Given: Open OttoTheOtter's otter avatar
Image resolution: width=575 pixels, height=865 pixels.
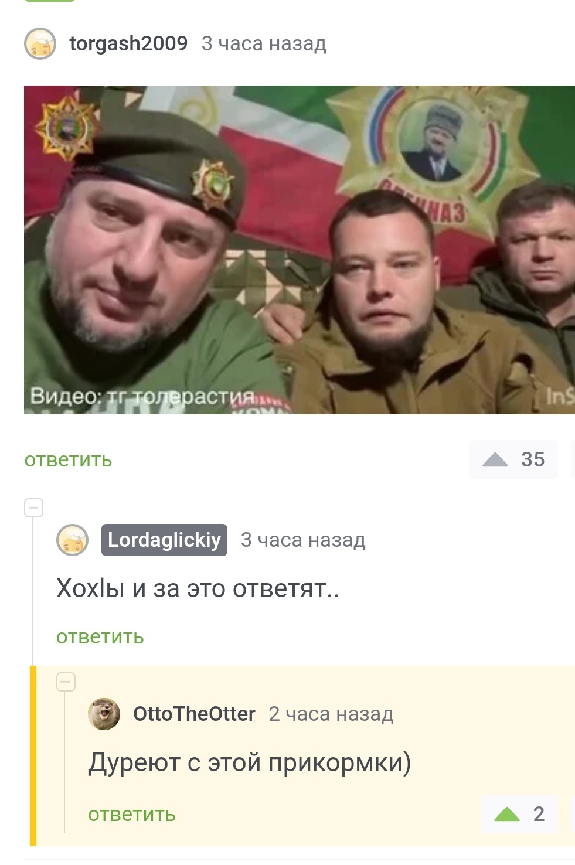Looking at the screenshot, I should point(104,714).
